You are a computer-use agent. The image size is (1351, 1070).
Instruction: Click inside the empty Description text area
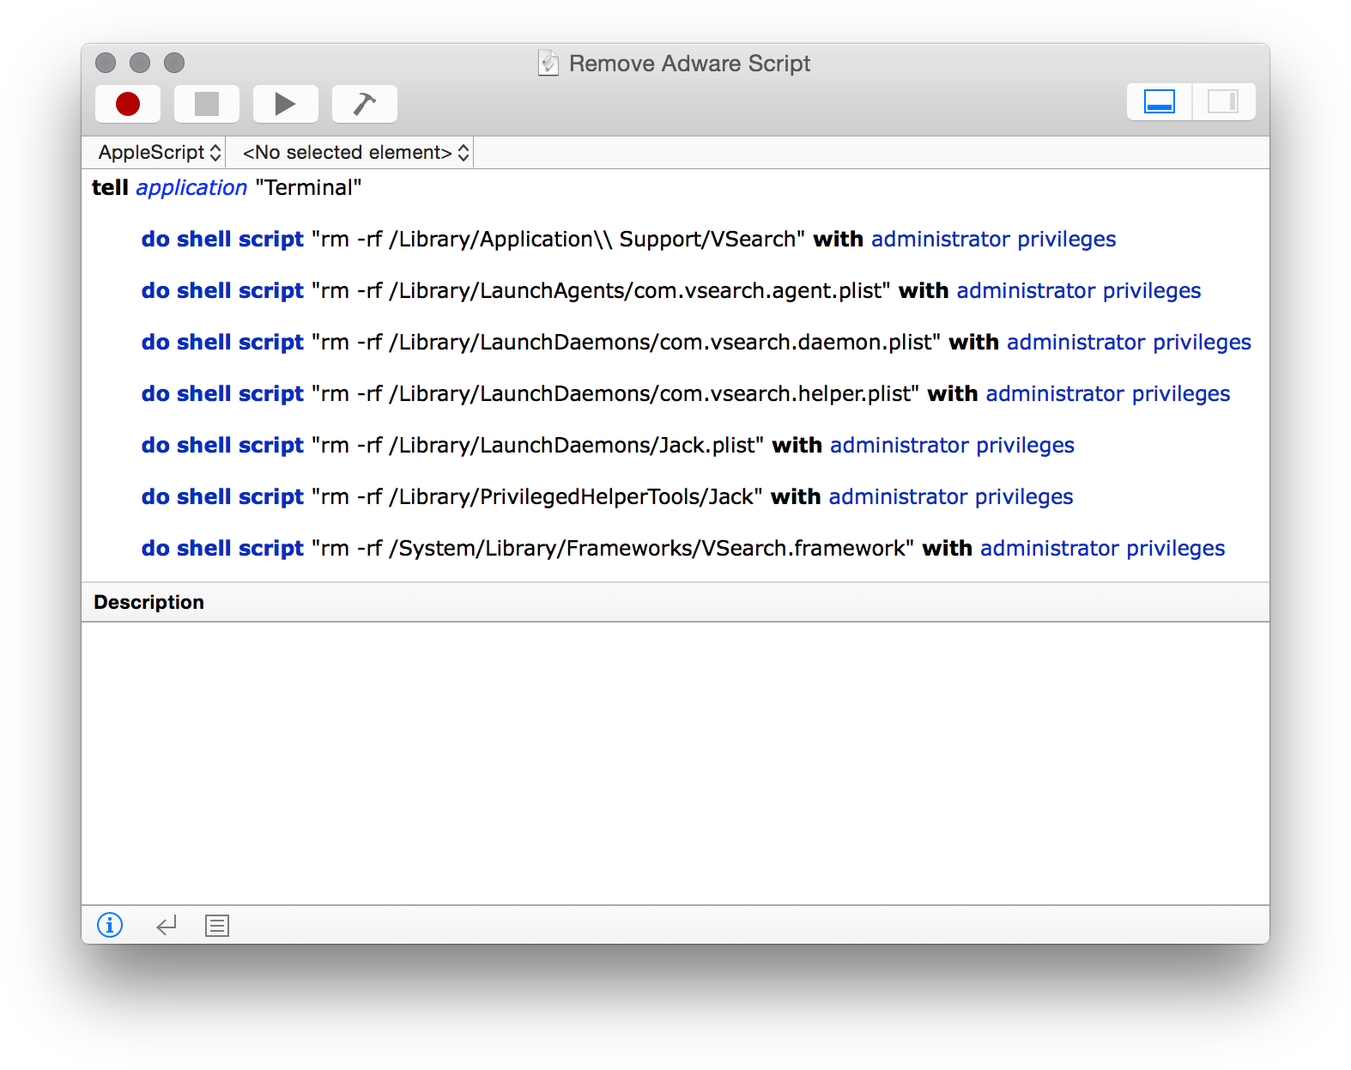click(675, 763)
